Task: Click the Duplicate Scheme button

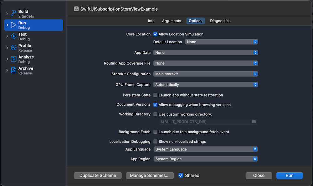Action: click(x=98, y=175)
